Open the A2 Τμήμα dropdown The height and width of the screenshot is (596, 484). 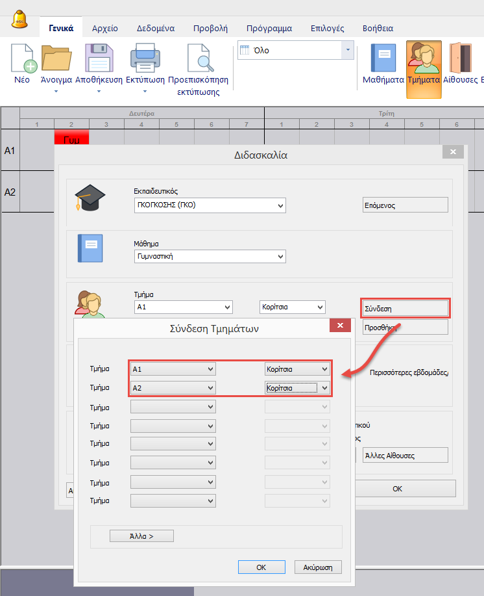pos(210,388)
